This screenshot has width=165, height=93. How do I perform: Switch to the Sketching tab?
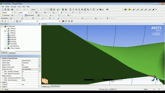[x=4, y=53]
